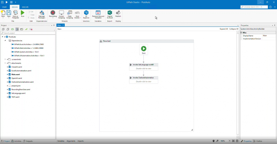Screen dimensions: 277x144
Task: Click Collapse All in designer
Action: click(x=233, y=29)
